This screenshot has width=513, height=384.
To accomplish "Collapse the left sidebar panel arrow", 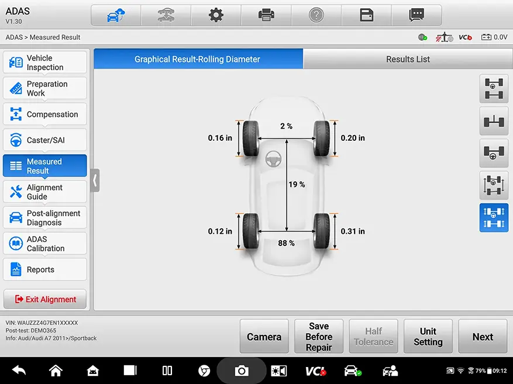I will tap(95, 181).
